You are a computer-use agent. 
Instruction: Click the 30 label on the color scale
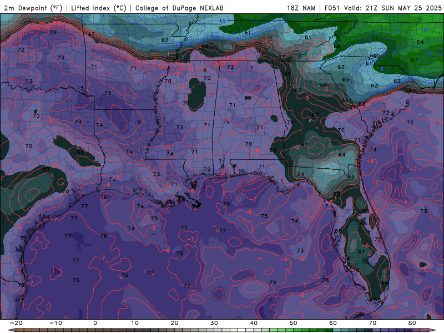pos(214,323)
